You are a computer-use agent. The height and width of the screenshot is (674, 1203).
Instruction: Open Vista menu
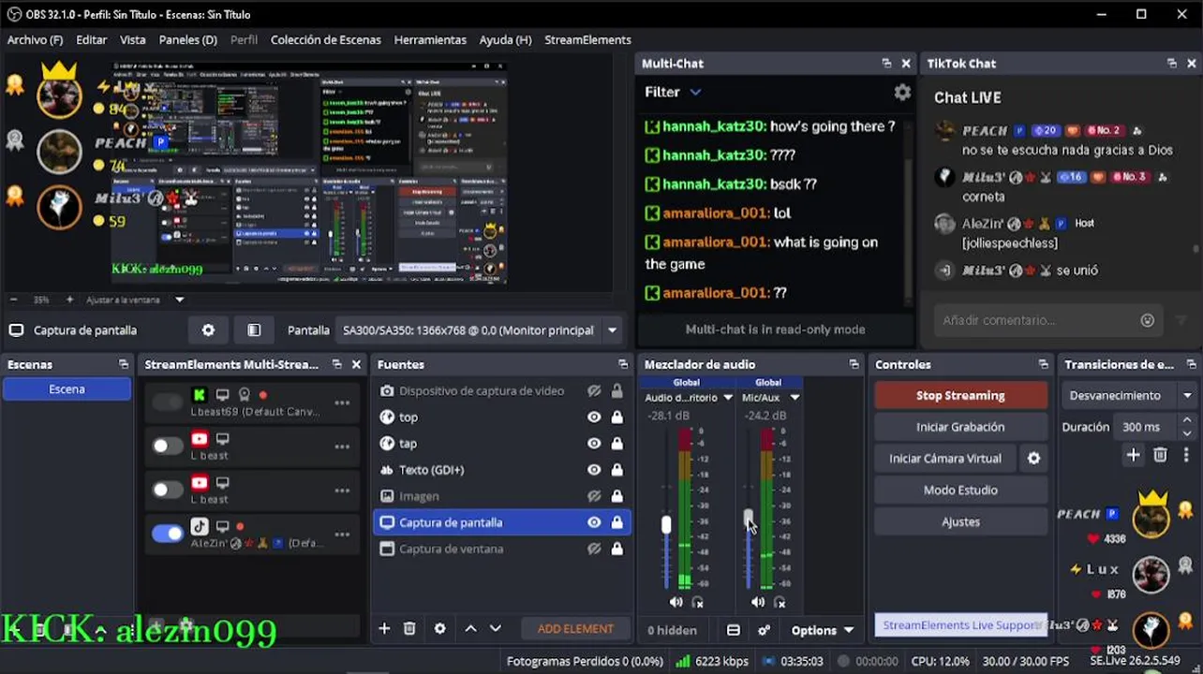(132, 40)
